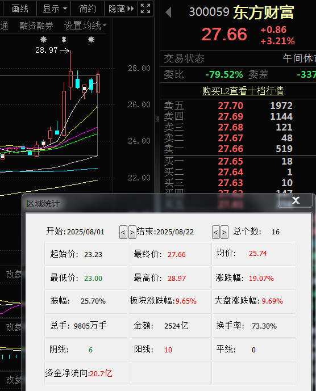The image size is (316, 391).
Task: Click the 交易状态 row label
Action: pyautogui.click(x=184, y=58)
